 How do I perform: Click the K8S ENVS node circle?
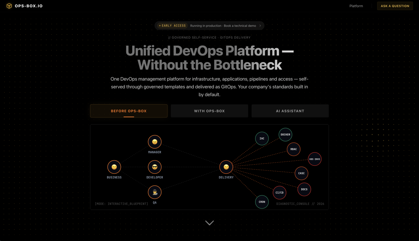tap(315, 159)
